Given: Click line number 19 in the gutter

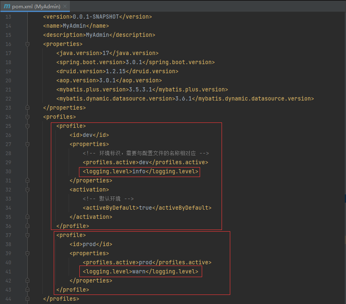Looking at the screenshot, I should (x=8, y=71).
